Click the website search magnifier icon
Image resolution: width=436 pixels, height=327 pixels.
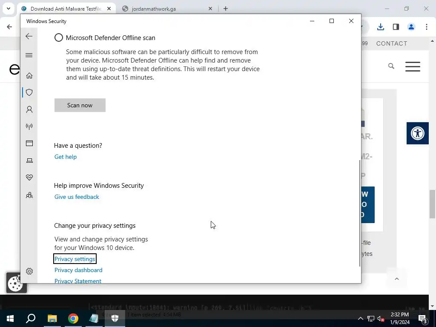(391, 66)
